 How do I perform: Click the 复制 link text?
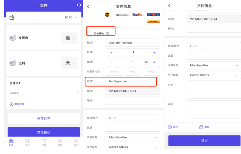pos(207,127)
